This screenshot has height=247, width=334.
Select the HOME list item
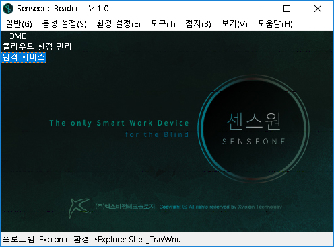click(14, 36)
